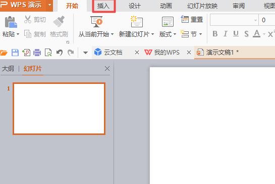Switch to the 我的WPS document tab
Viewport: 275px width, 184px height.
[162, 53]
